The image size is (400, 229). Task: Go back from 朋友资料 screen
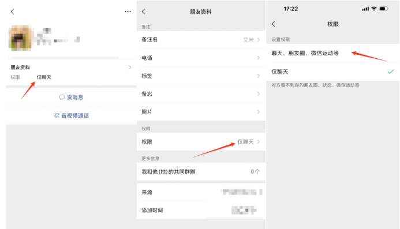point(143,12)
